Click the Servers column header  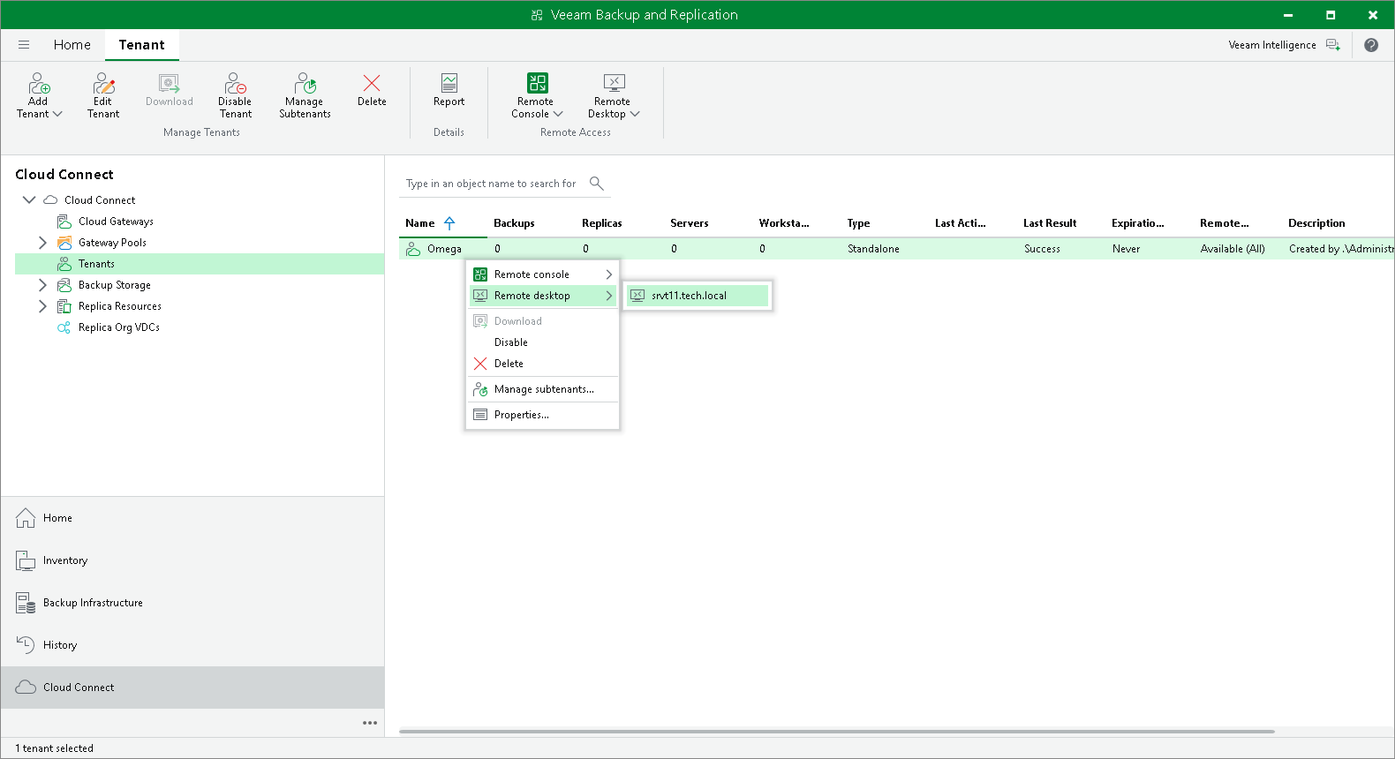[690, 223]
